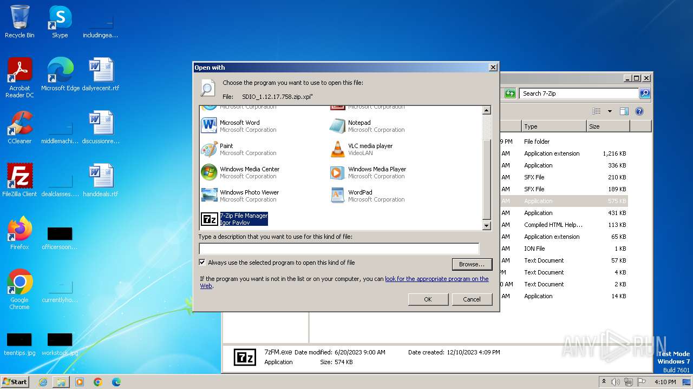Open Windows Media Player taskbar icon
Image resolution: width=693 pixels, height=389 pixels.
(80, 382)
